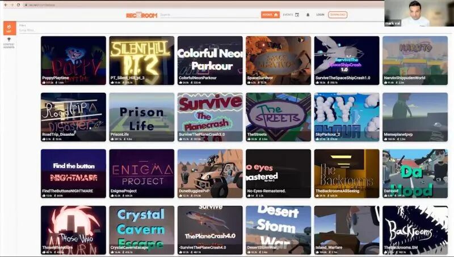The width and height of the screenshot is (454, 257).
Task: Open the PT_Silent_Hill_pt_3 room
Action: click(x=141, y=61)
